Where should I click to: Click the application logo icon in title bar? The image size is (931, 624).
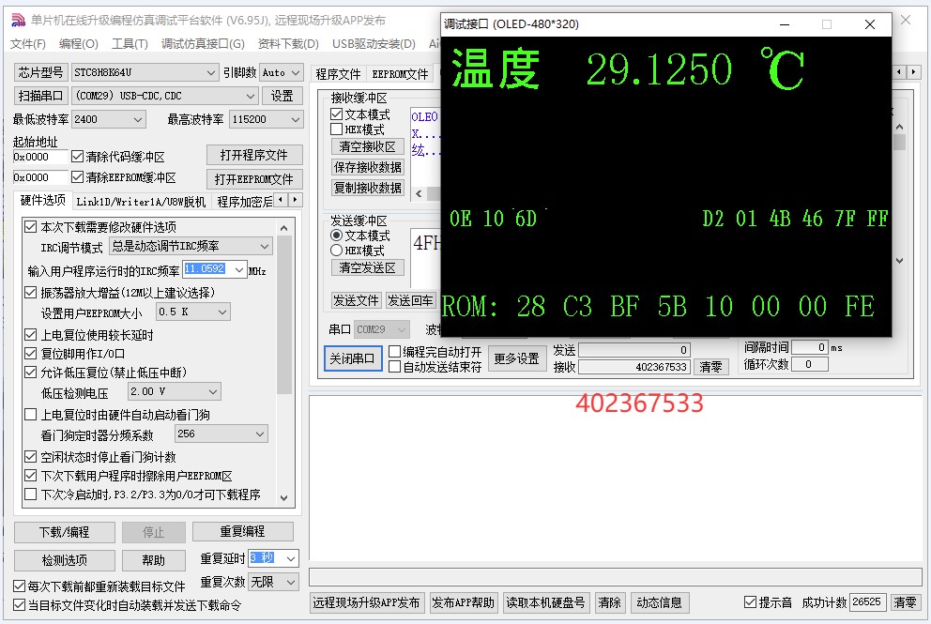point(19,21)
